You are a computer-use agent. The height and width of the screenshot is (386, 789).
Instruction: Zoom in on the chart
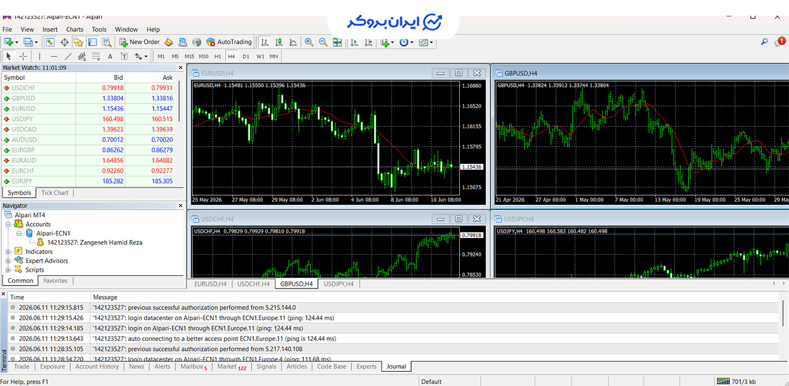(309, 42)
